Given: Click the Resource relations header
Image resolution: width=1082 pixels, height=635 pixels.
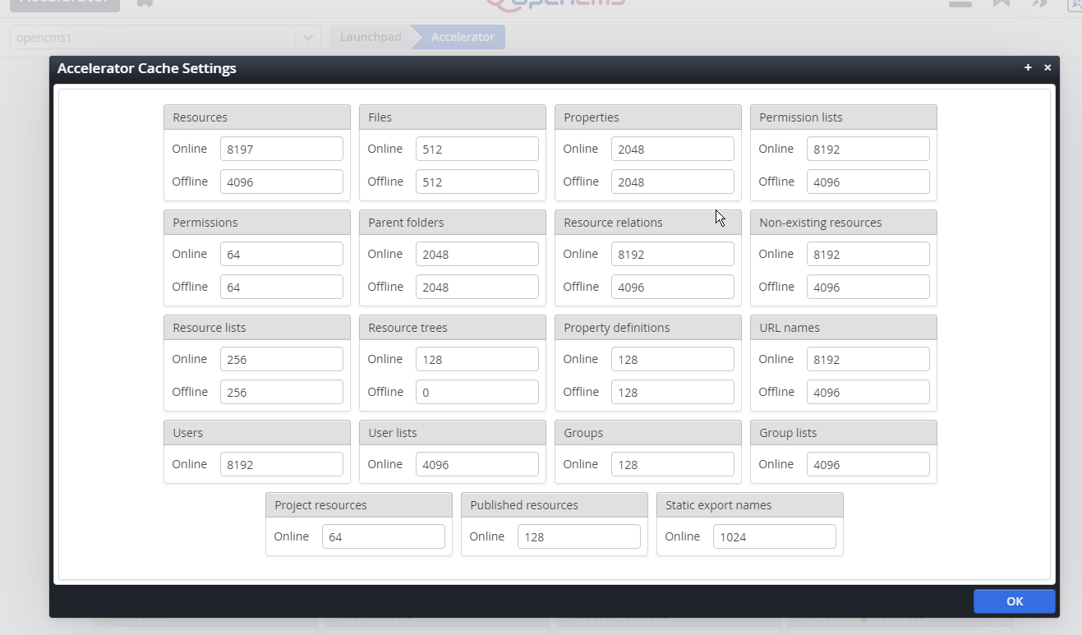Looking at the screenshot, I should click(x=648, y=223).
